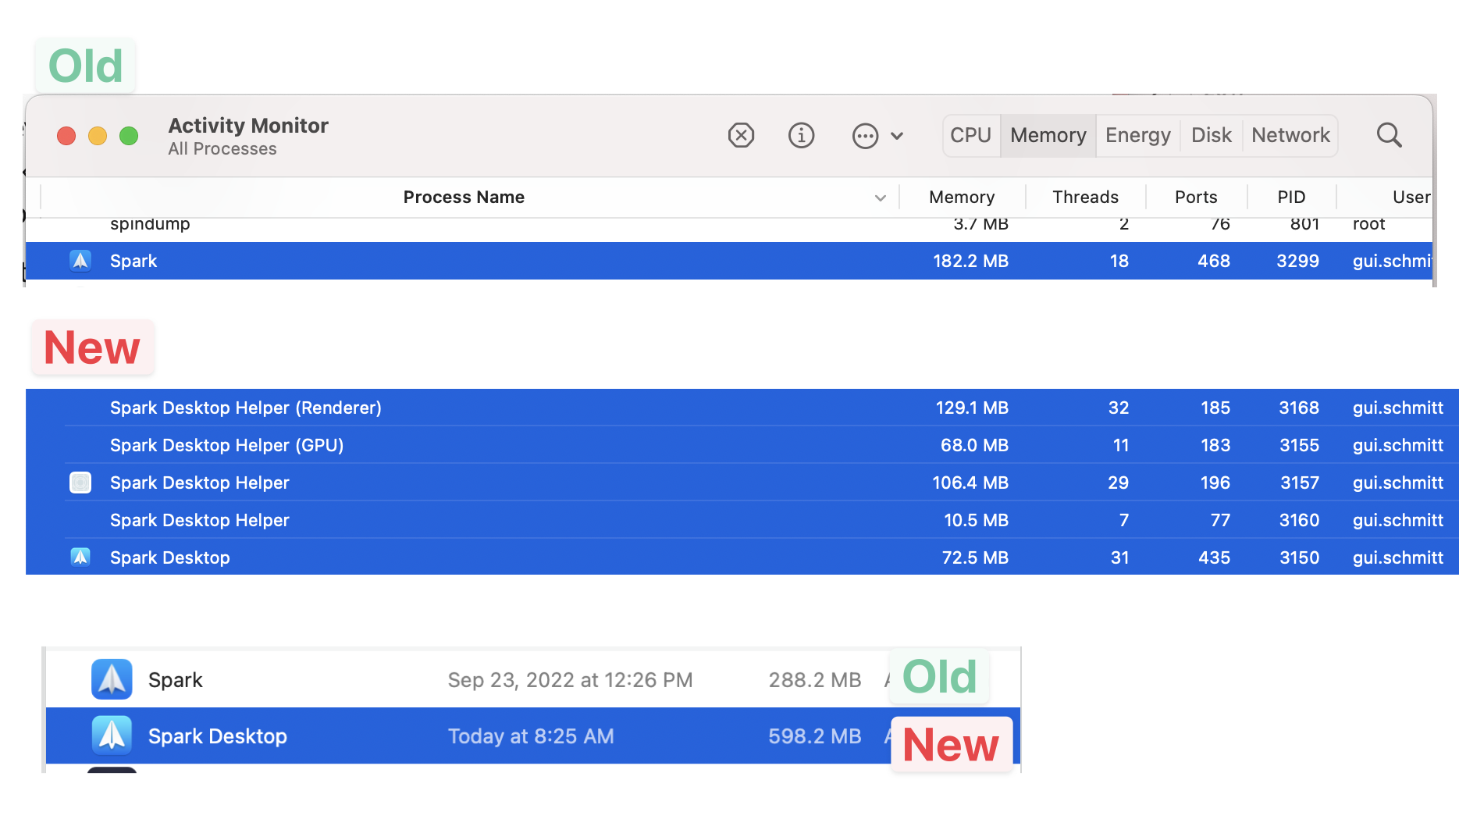Select the Spark Desktop app name in Finder
Viewport: 1459px width, 837px height.
pos(218,736)
